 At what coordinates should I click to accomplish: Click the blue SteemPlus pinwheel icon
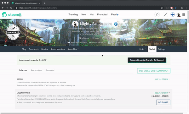pyautogui.click(x=173, y=14)
